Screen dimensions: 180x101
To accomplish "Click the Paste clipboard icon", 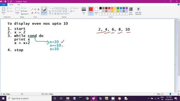I will 3,9.
